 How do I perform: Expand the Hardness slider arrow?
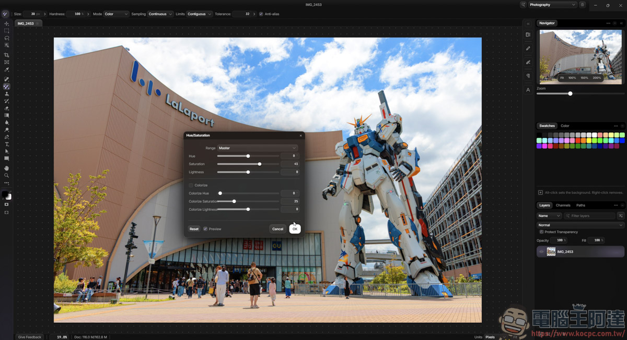click(x=88, y=14)
